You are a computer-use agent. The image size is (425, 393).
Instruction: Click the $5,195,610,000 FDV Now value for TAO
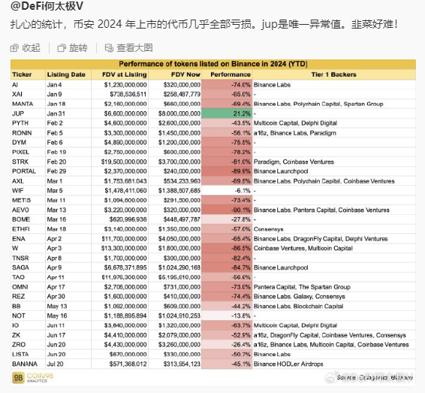179,277
